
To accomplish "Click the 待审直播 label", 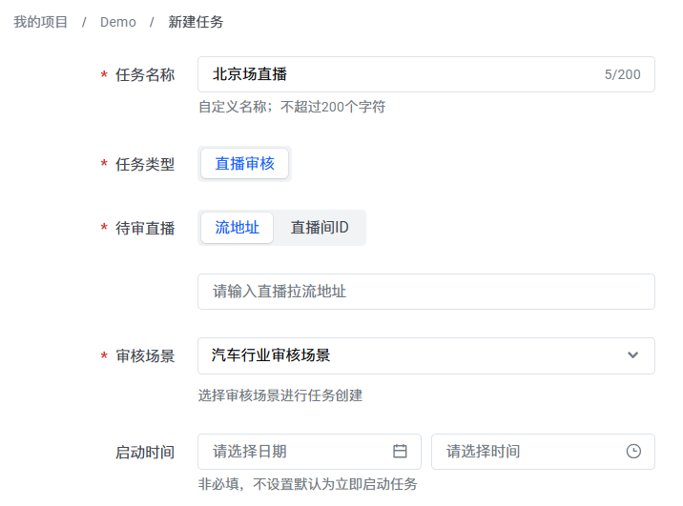I will (145, 228).
